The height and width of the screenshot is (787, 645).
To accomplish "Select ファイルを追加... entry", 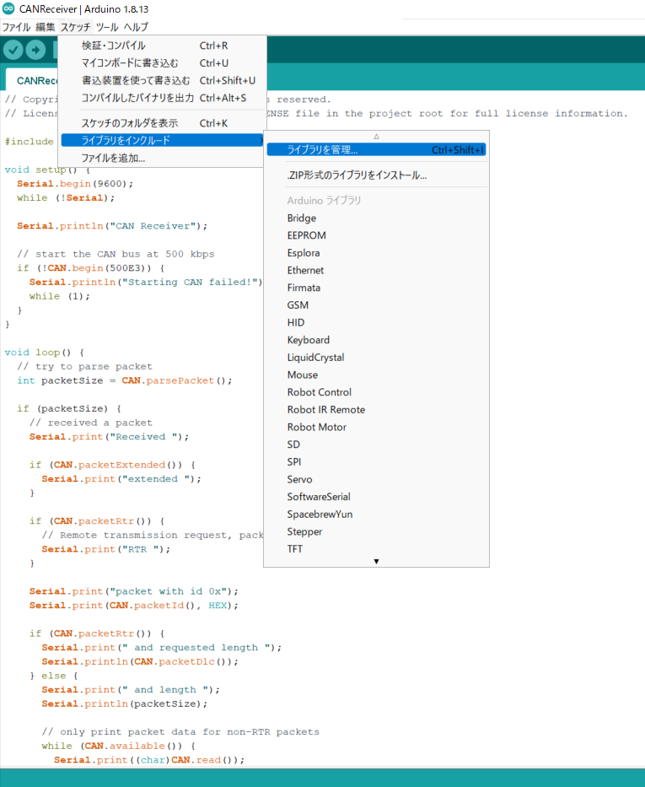I will 163,158.
